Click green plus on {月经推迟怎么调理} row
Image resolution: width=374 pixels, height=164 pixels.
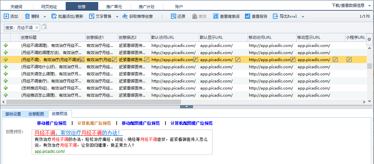[x=6, y=95]
